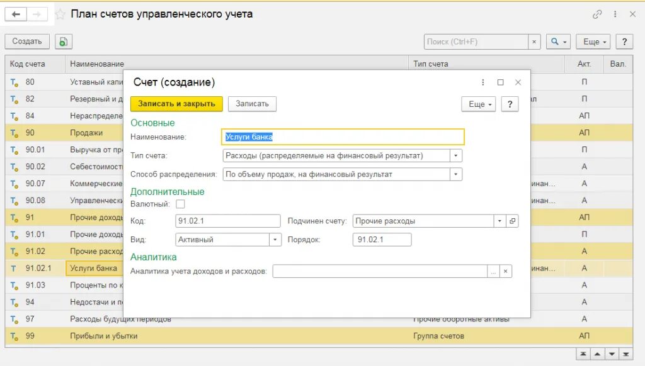The height and width of the screenshot is (366, 645).
Task: Toggle the Валютный checkbox
Action: pos(180,204)
